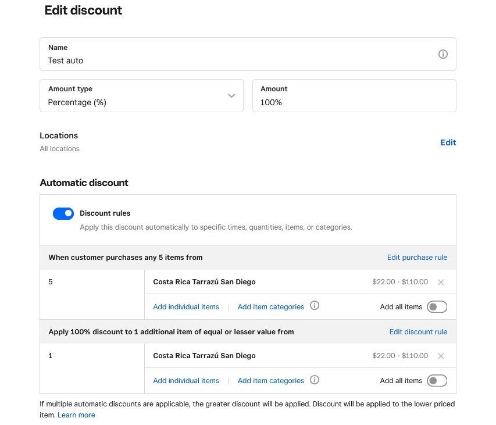The image size is (496, 425).
Task: Click the Amount input field
Action: click(354, 102)
